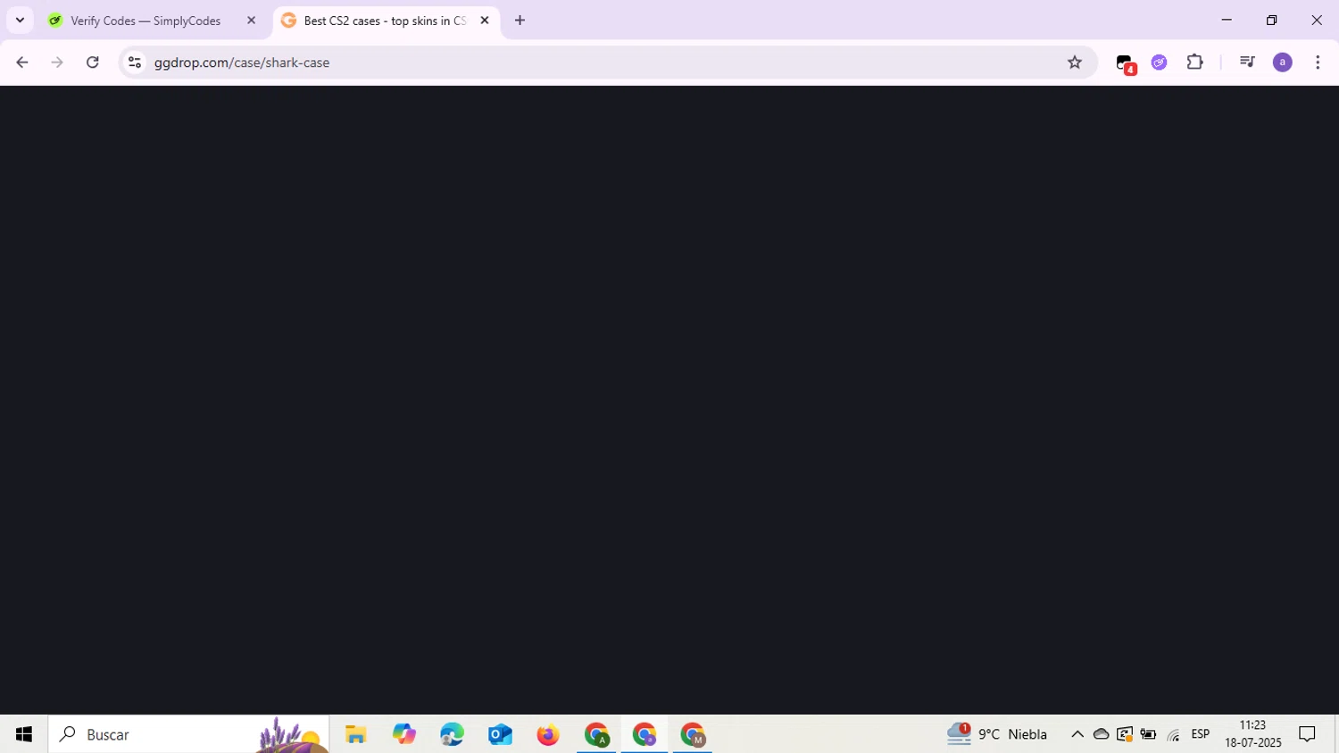Image resolution: width=1339 pixels, height=753 pixels.
Task: Open the Chrome three-dot menu
Action: point(1318,63)
